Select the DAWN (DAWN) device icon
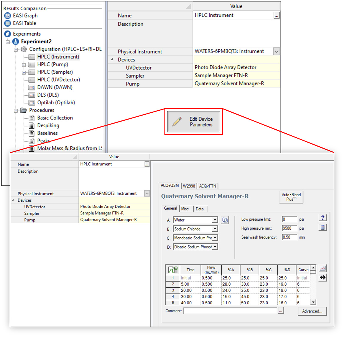 click(x=32, y=87)
